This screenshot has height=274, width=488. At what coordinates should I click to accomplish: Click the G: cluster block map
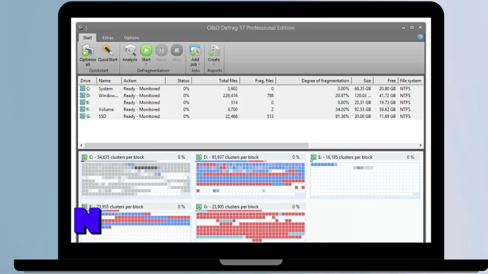(x=251, y=227)
